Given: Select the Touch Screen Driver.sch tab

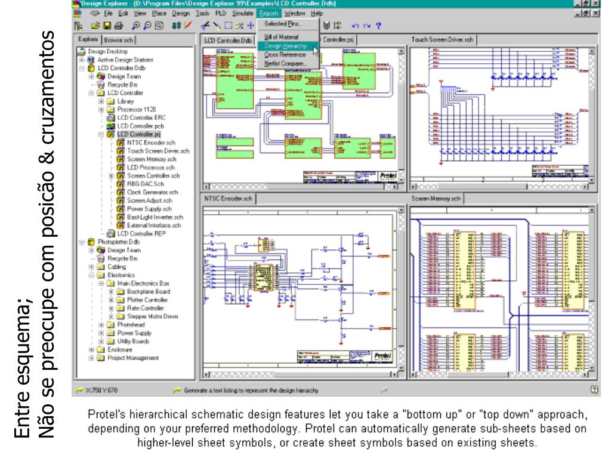Looking at the screenshot, I should click(x=442, y=40).
